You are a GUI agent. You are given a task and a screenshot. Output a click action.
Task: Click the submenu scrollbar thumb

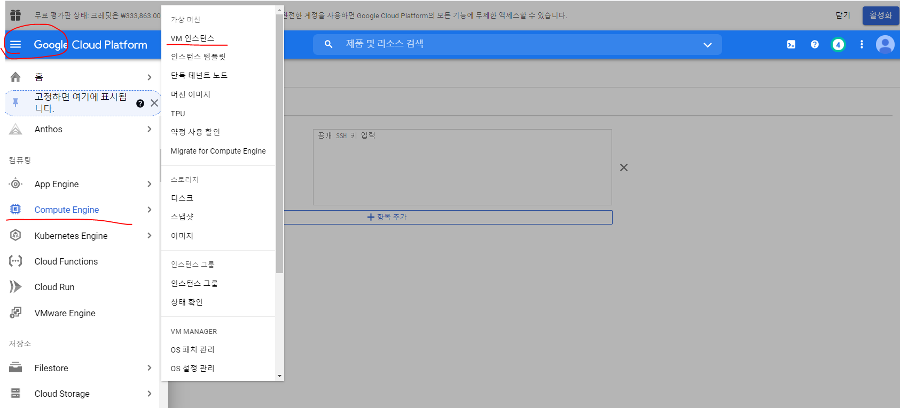[x=279, y=143]
